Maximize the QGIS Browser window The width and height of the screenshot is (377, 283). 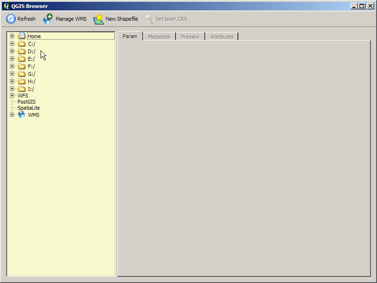(361, 6)
